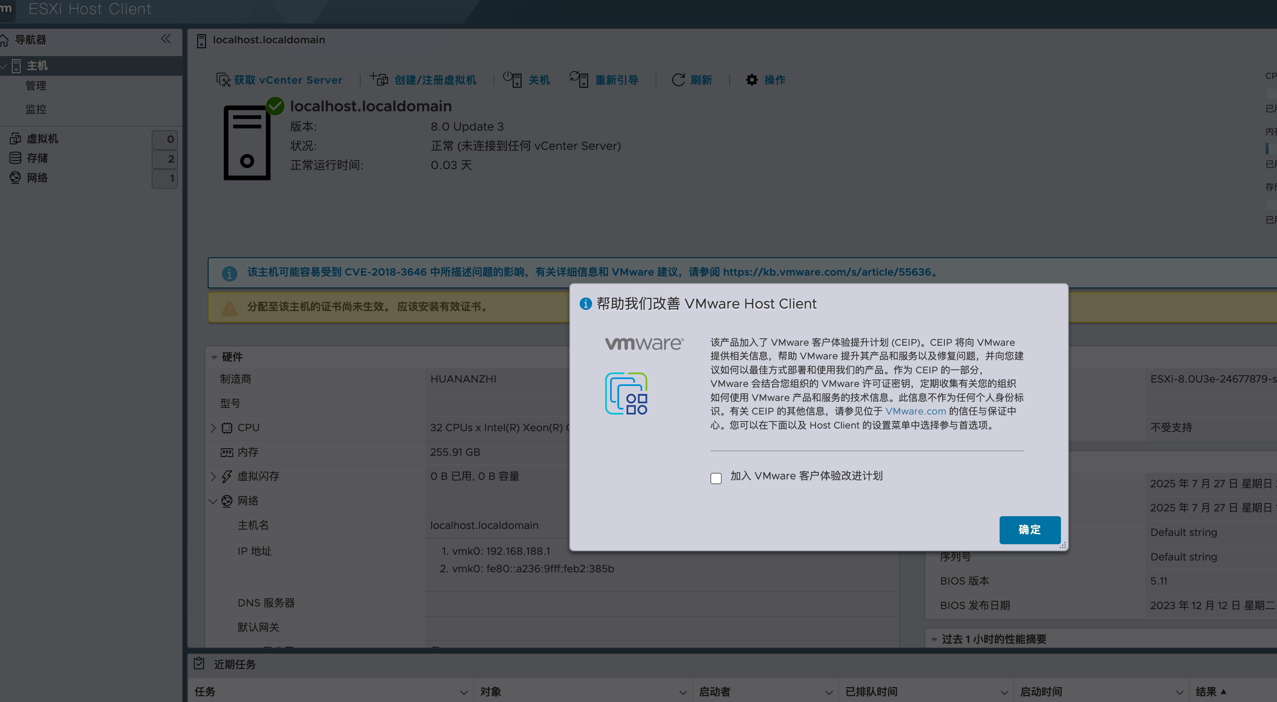
Task: Click the BIOS 版本 value 5.11
Action: pyautogui.click(x=1159, y=581)
